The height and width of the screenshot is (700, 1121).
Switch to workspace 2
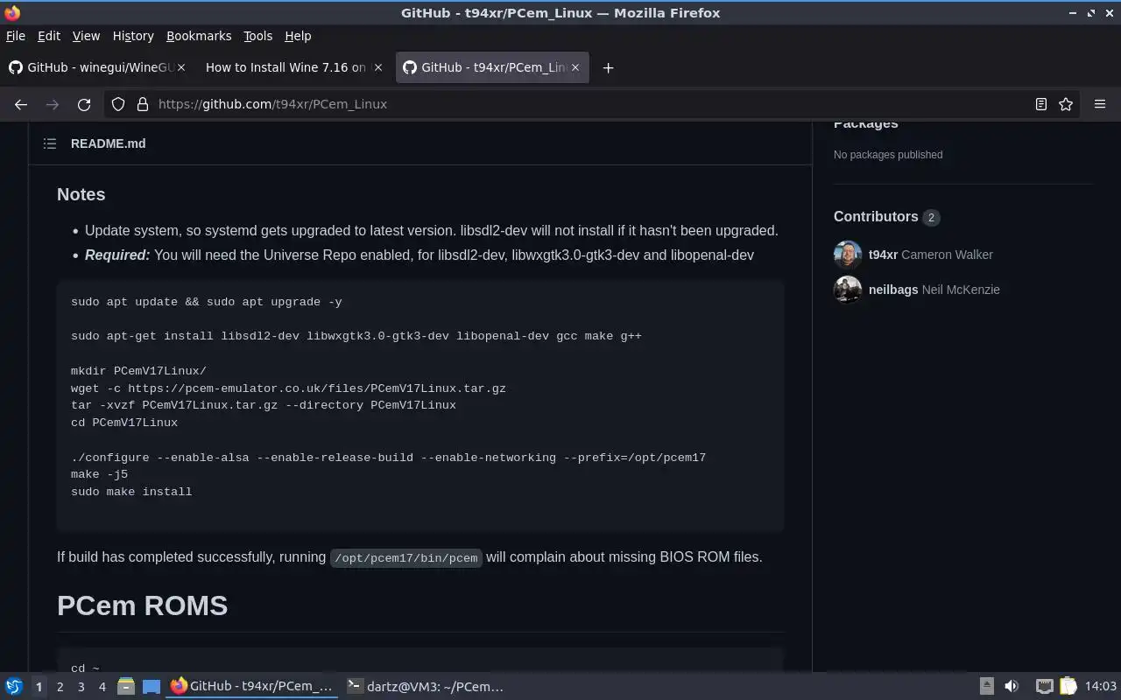(x=60, y=687)
